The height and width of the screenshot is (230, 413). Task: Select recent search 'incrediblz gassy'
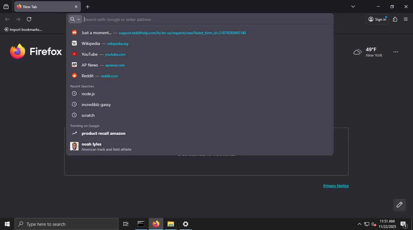[x=200, y=105]
